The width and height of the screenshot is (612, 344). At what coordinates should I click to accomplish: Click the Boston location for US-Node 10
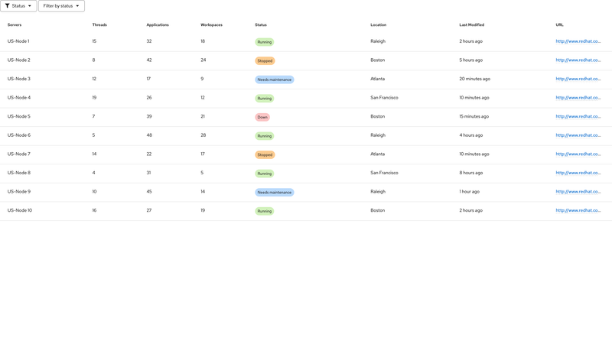click(377, 210)
